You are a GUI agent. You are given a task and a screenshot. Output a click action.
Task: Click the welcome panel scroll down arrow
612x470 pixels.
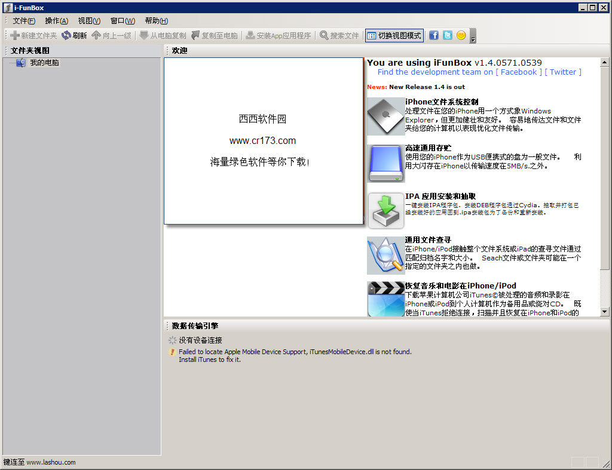[x=604, y=312]
